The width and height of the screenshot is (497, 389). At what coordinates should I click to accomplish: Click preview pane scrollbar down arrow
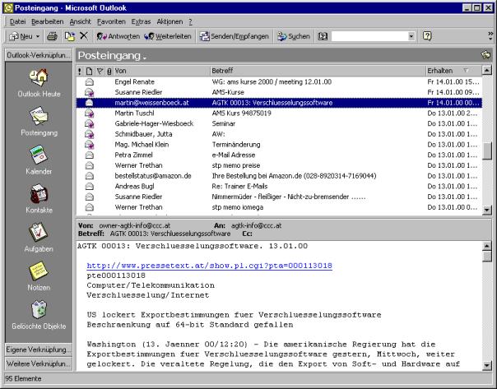click(486, 365)
